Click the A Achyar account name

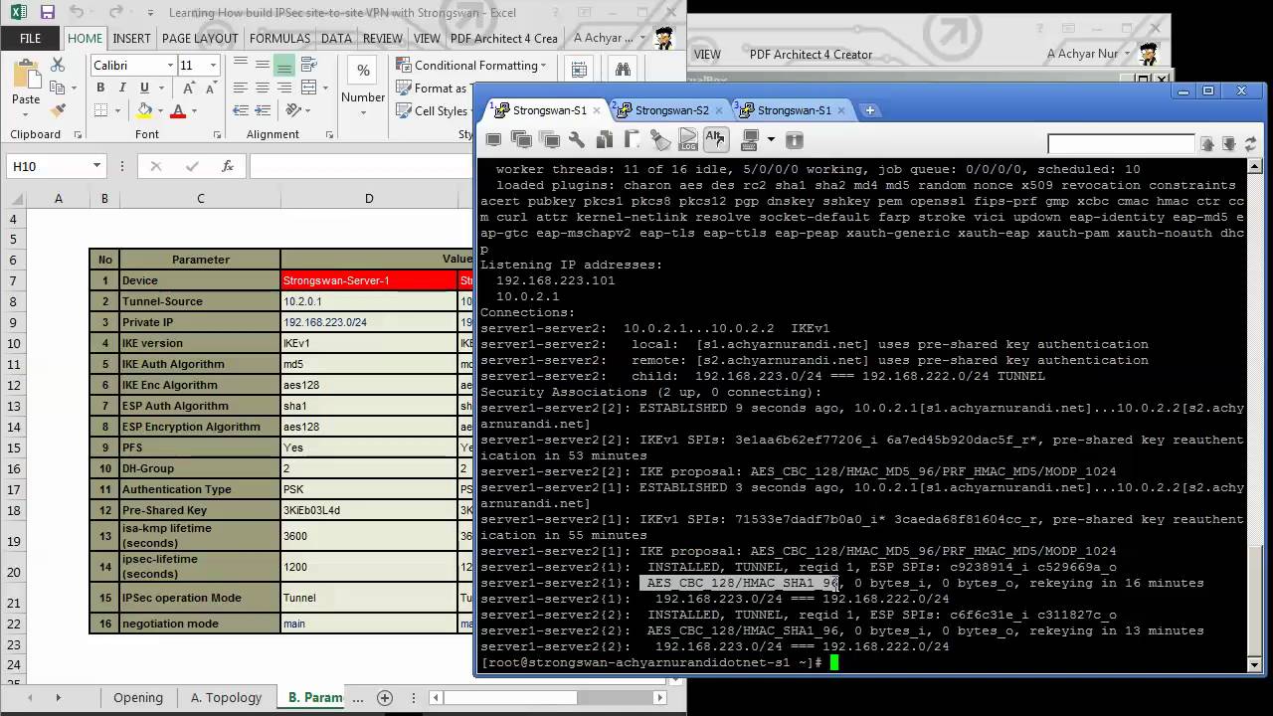(x=604, y=39)
